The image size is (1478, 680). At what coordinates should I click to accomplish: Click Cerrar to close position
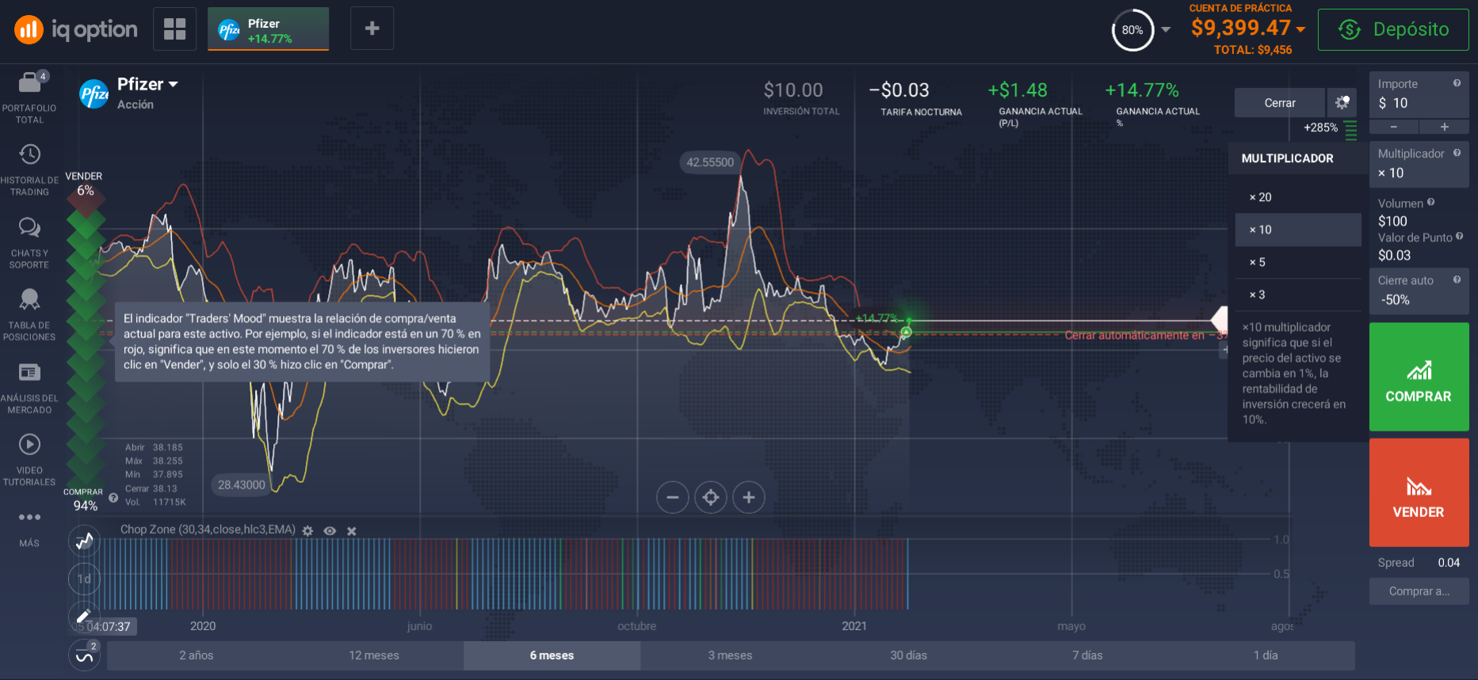[1280, 103]
